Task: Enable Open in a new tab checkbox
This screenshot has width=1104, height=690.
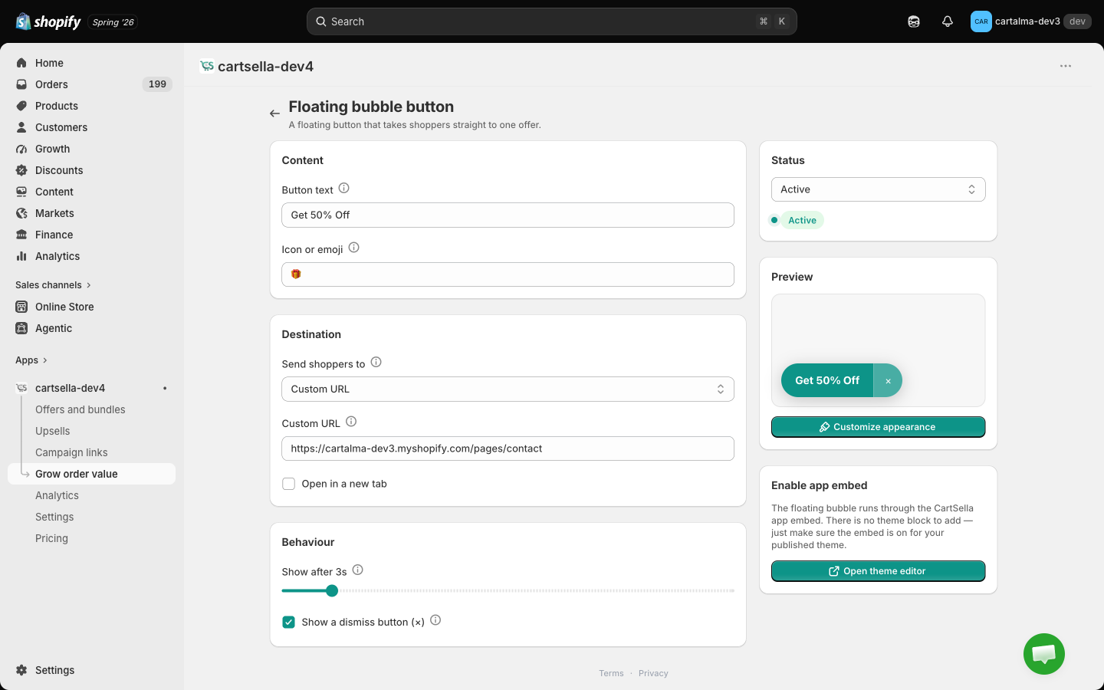Action: (x=289, y=484)
